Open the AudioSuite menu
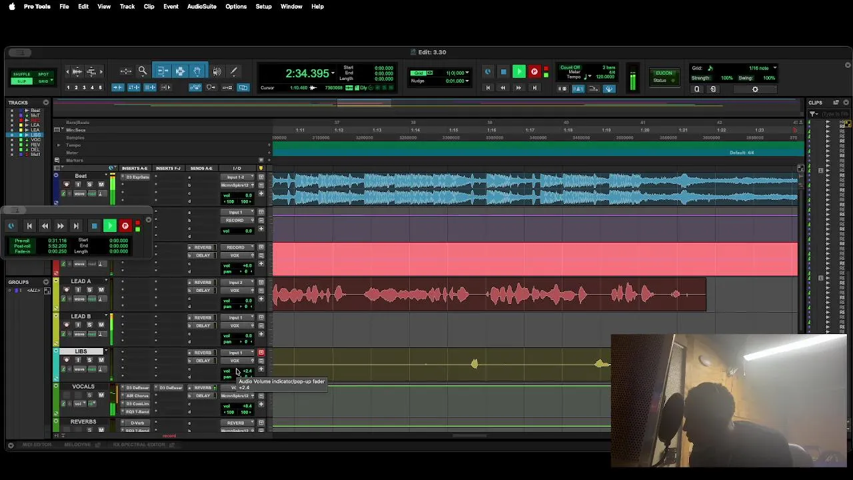The image size is (853, 480). [201, 7]
